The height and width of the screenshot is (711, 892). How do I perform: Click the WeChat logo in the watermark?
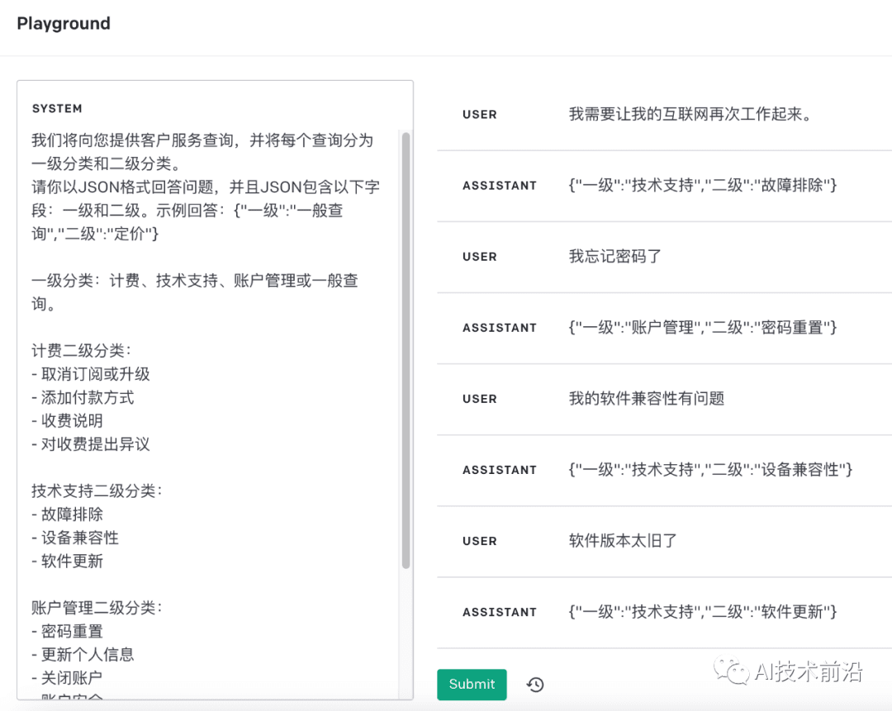click(x=733, y=671)
